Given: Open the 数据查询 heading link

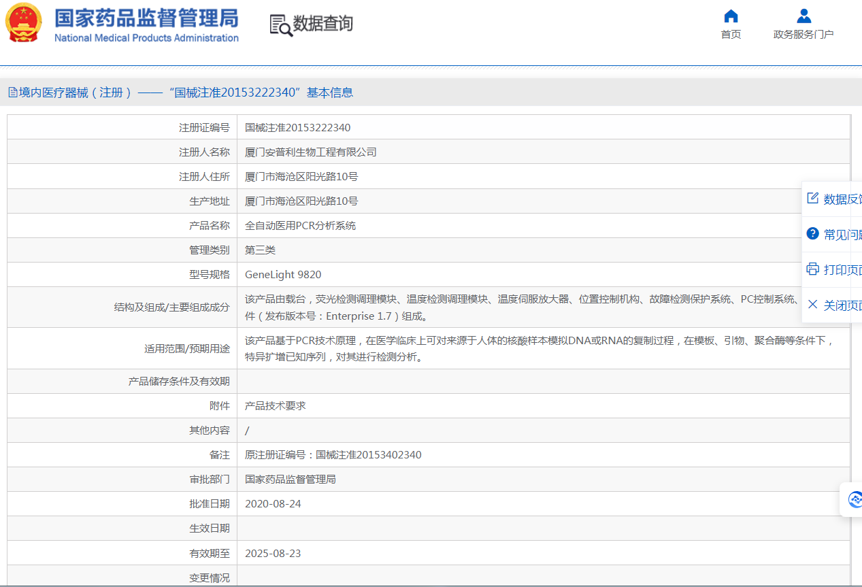Looking at the screenshot, I should pos(322,24).
